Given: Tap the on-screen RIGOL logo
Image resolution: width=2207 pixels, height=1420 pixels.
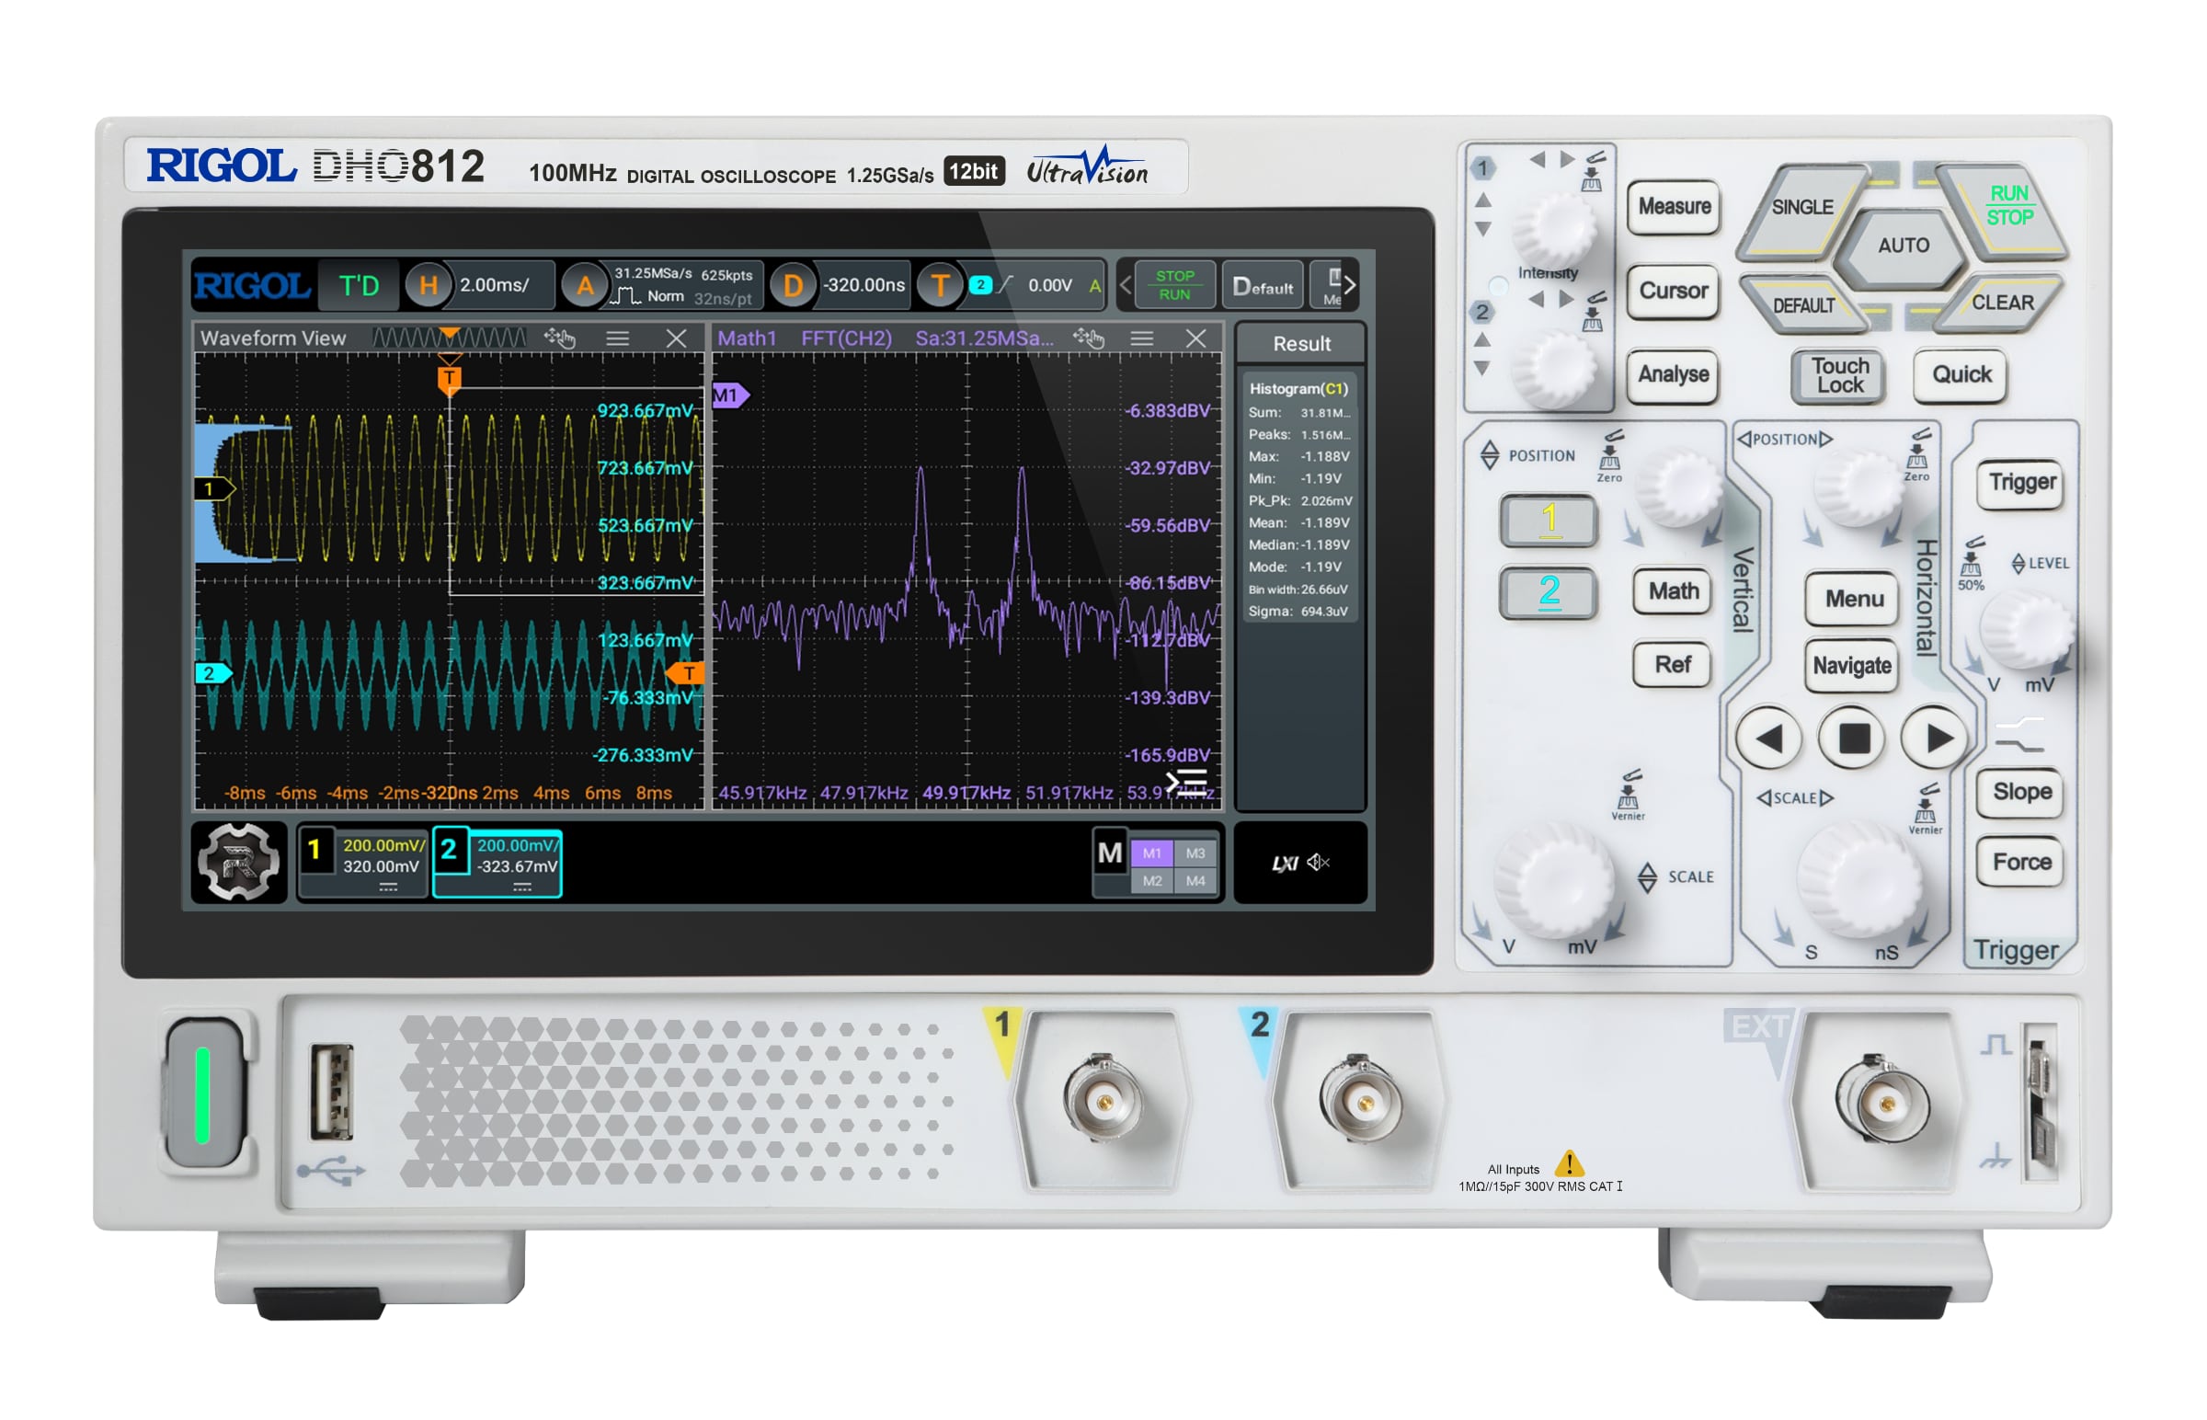Looking at the screenshot, I should 252,285.
